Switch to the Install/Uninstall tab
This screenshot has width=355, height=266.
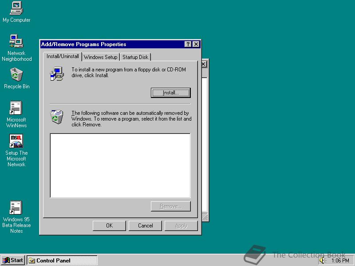(63, 56)
